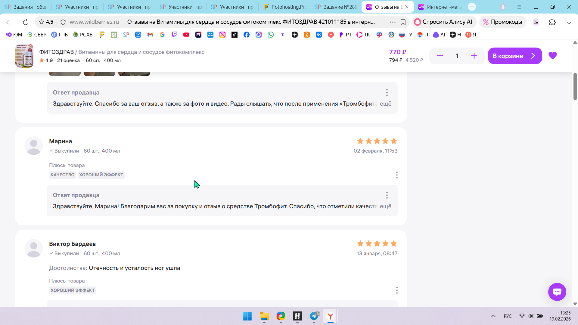578x325 pixels.
Task: Open the downloads arrow icon
Action: [569, 22]
